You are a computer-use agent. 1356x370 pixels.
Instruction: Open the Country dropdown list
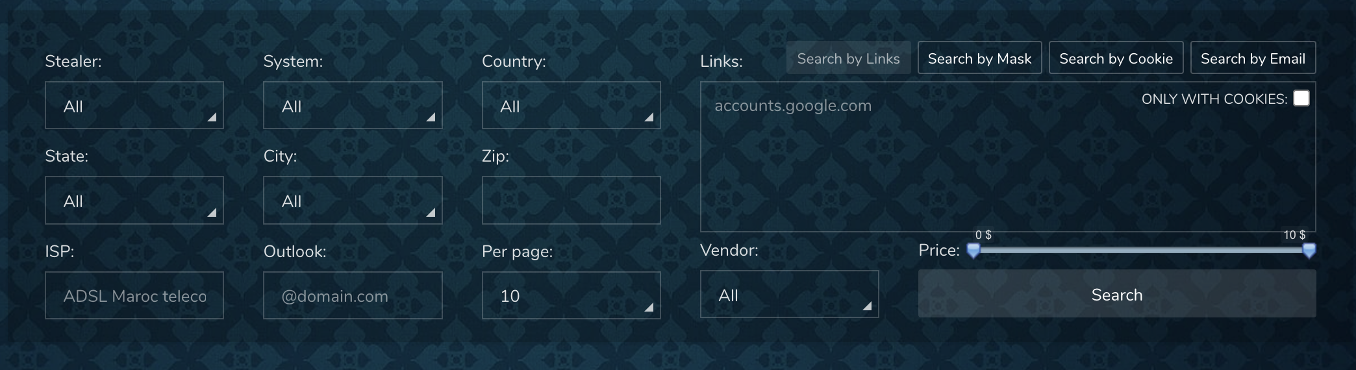pyautogui.click(x=571, y=105)
